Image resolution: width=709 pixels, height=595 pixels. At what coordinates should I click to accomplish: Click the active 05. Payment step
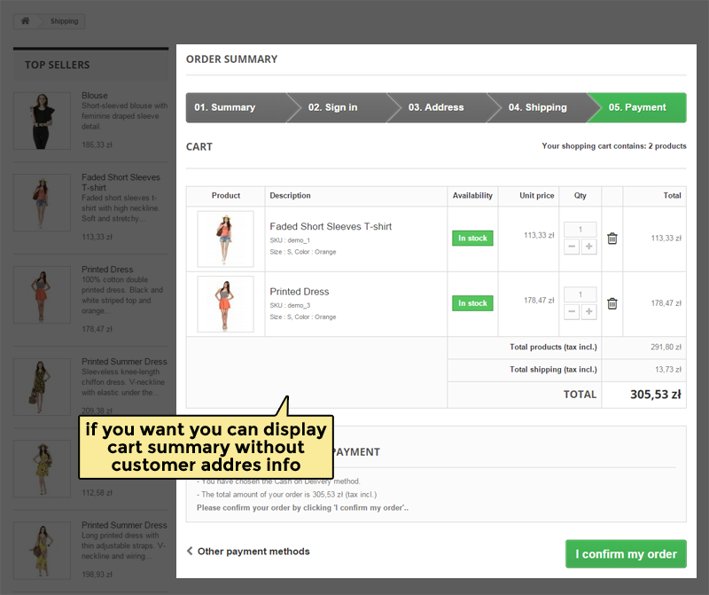click(636, 107)
